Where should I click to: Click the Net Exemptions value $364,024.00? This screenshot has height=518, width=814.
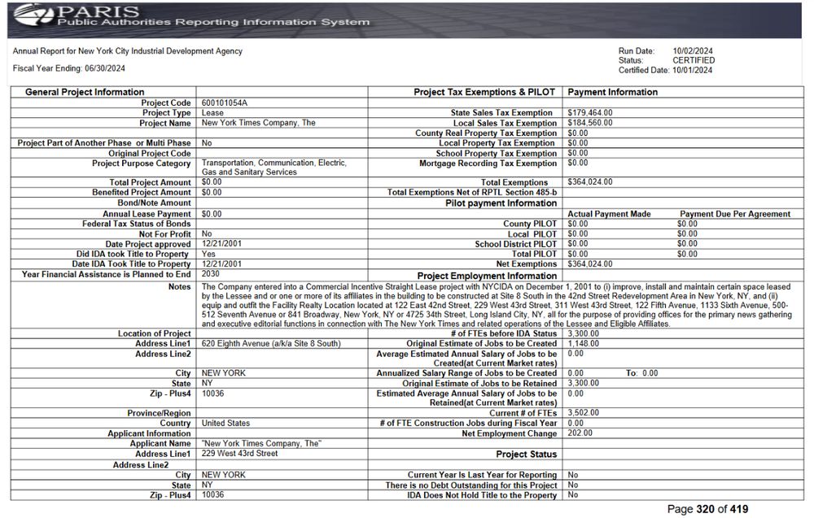589,264
